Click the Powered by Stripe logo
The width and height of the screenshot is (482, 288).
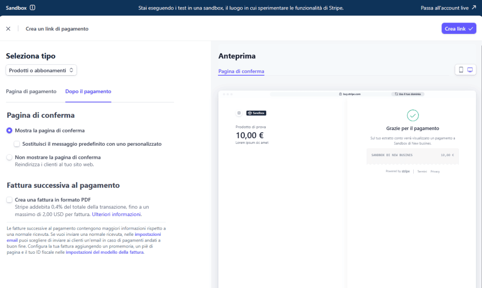coord(397,171)
